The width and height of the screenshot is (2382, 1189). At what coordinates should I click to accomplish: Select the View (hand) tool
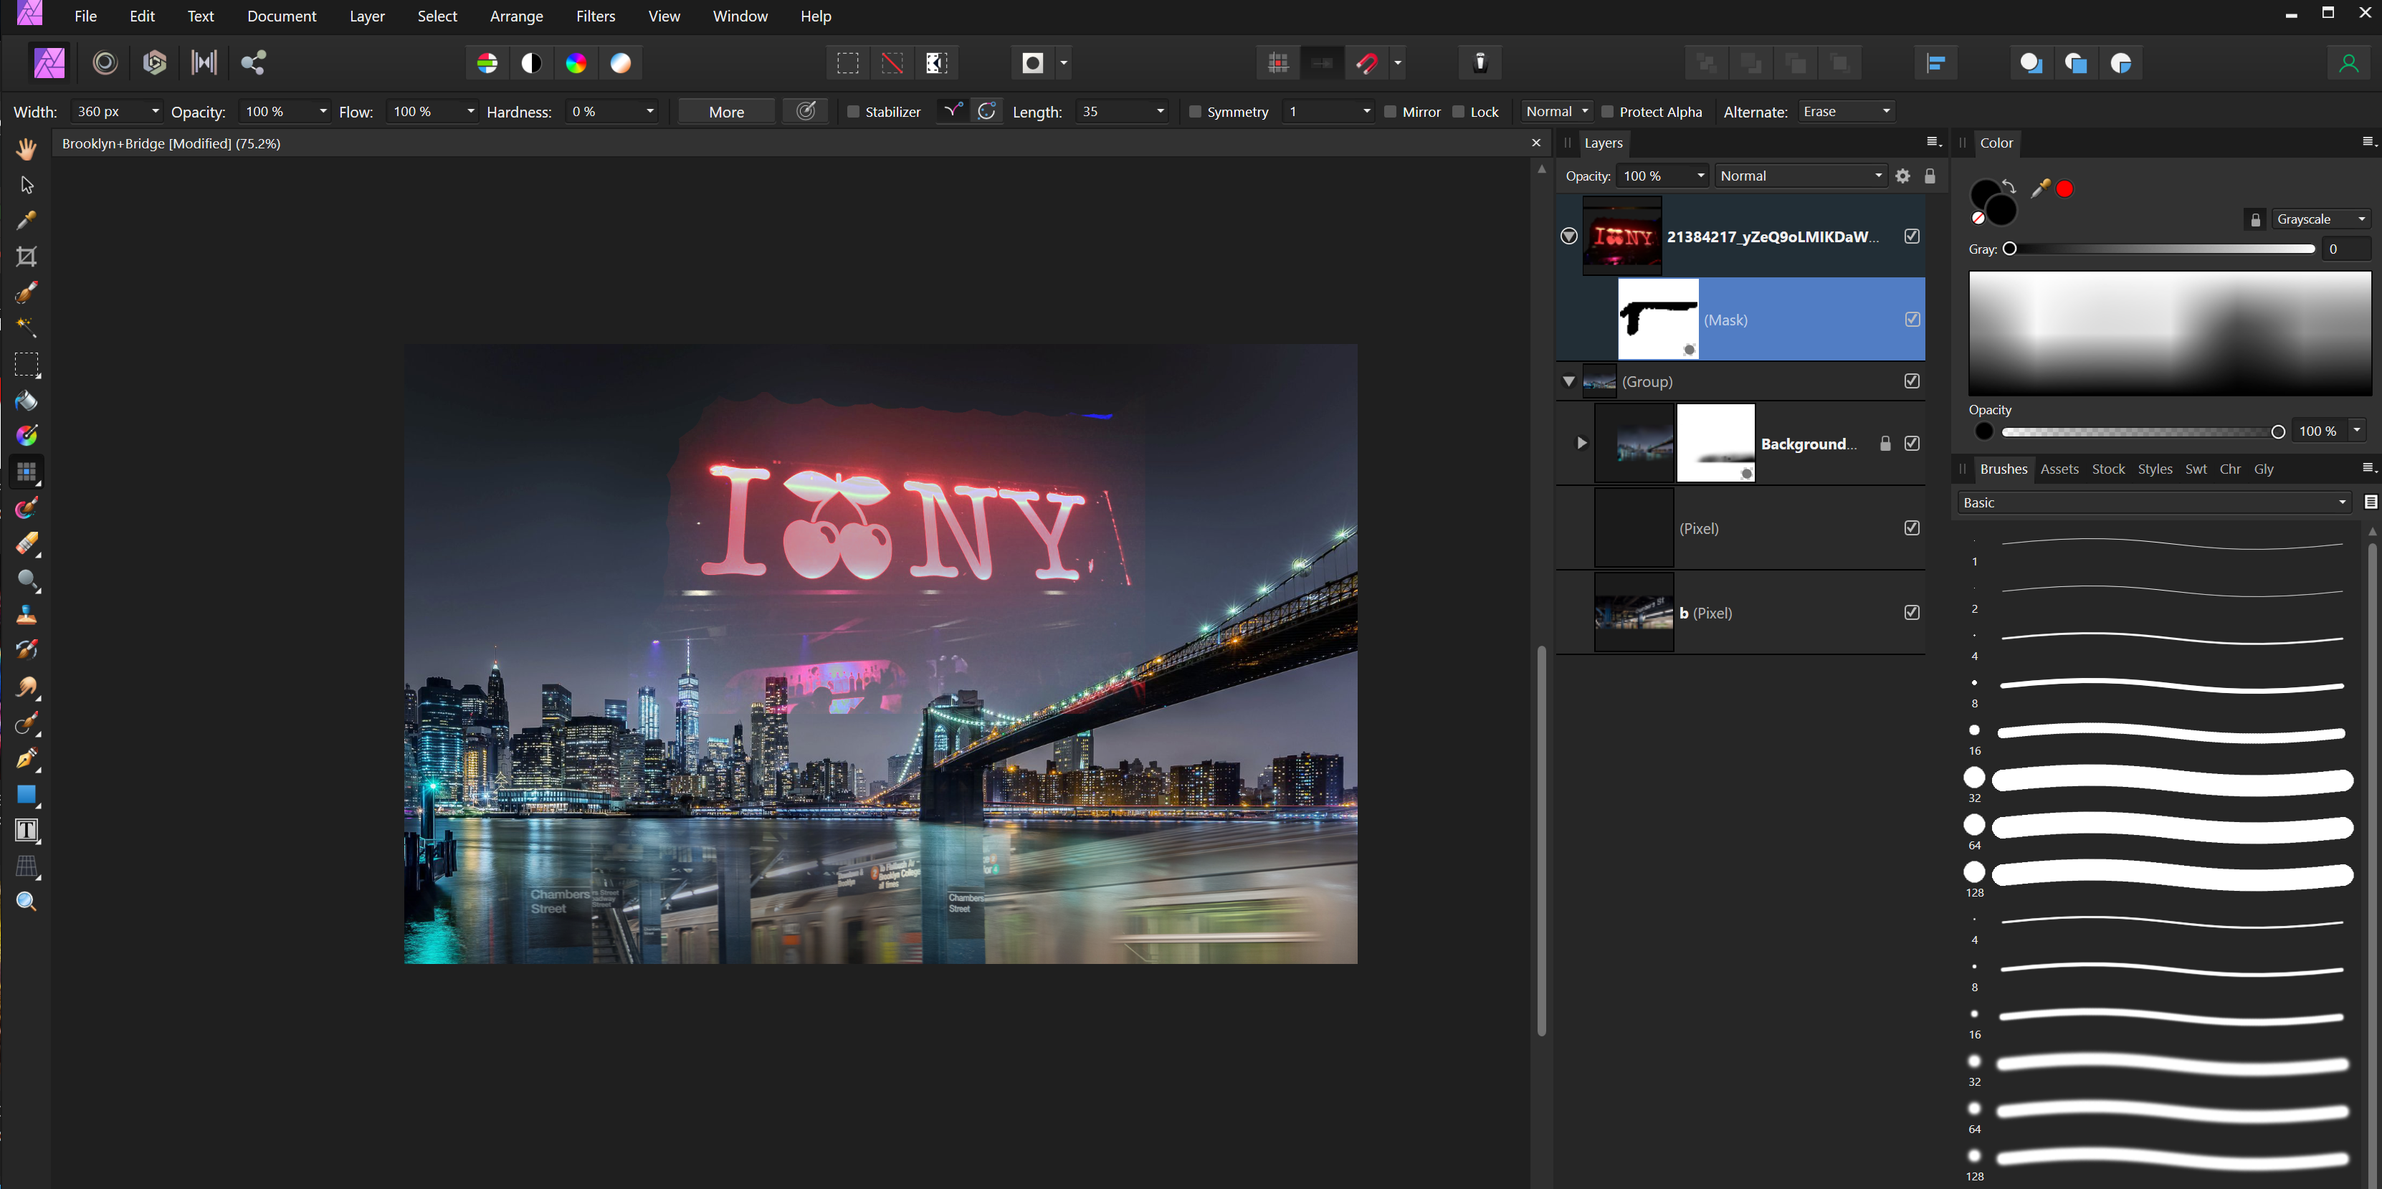[27, 148]
